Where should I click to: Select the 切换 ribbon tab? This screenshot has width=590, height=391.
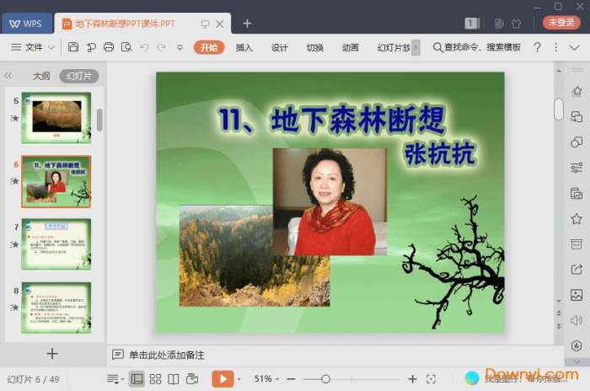[x=314, y=47]
